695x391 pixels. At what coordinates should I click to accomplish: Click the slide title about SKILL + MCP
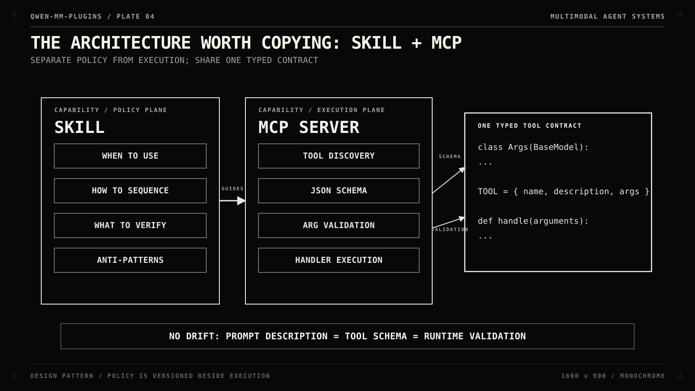(246, 43)
